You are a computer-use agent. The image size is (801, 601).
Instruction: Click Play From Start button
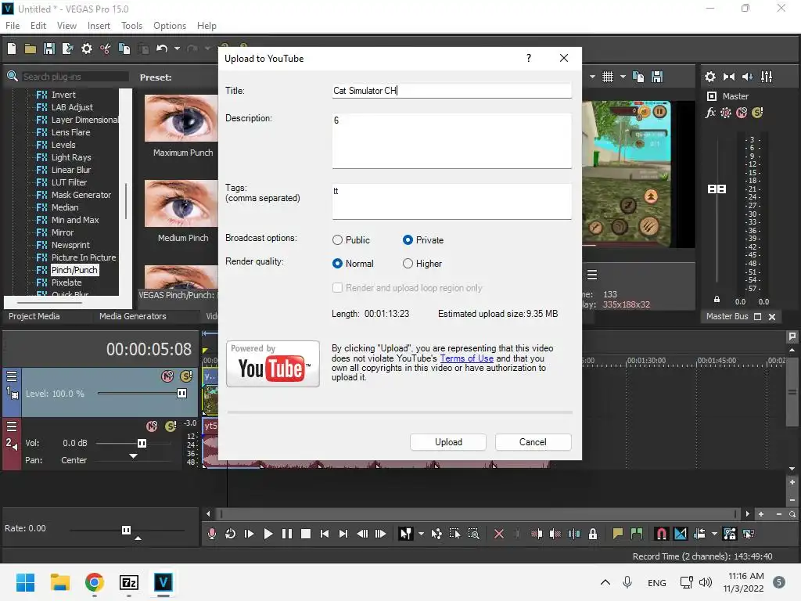click(x=250, y=534)
